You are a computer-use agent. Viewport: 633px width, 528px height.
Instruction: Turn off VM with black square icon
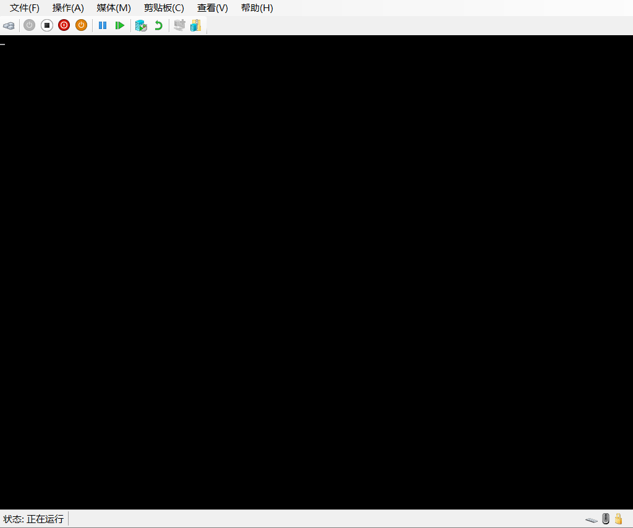click(47, 25)
